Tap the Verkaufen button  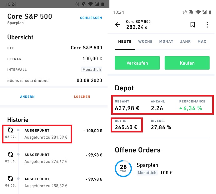click(x=137, y=63)
